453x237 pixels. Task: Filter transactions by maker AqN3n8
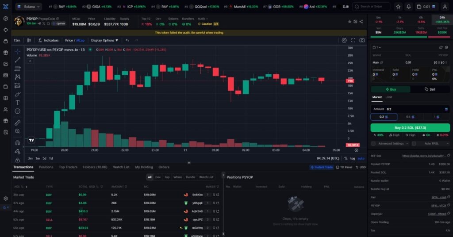214,211
